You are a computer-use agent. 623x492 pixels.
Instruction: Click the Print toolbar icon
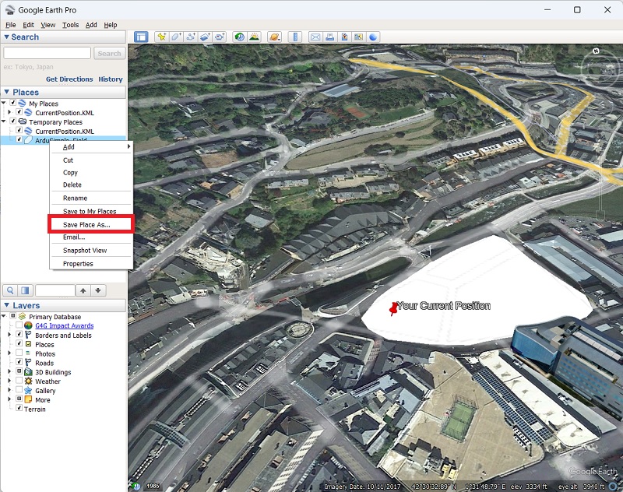[x=329, y=37]
